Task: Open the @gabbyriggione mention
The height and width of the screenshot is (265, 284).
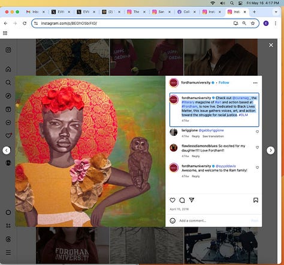Action: 211,130
